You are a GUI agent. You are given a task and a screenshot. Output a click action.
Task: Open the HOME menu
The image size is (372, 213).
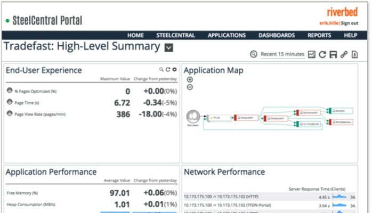(135, 35)
